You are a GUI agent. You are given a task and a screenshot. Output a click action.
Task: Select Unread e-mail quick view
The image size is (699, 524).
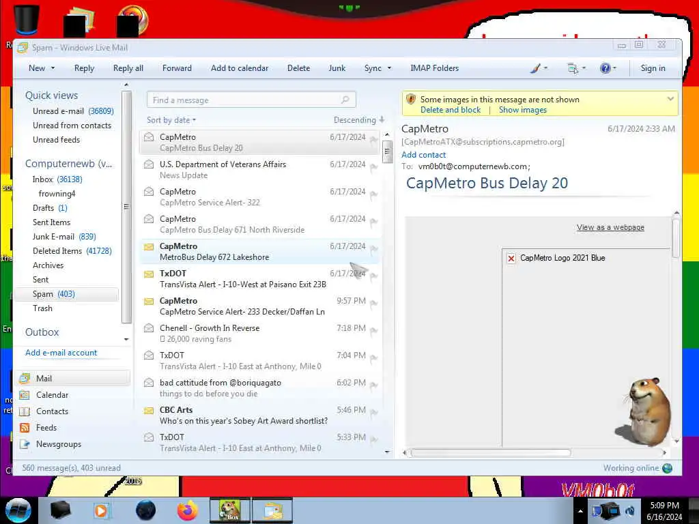73,111
